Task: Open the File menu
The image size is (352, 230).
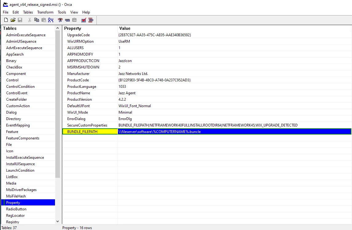Action: pyautogui.click(x=6, y=12)
